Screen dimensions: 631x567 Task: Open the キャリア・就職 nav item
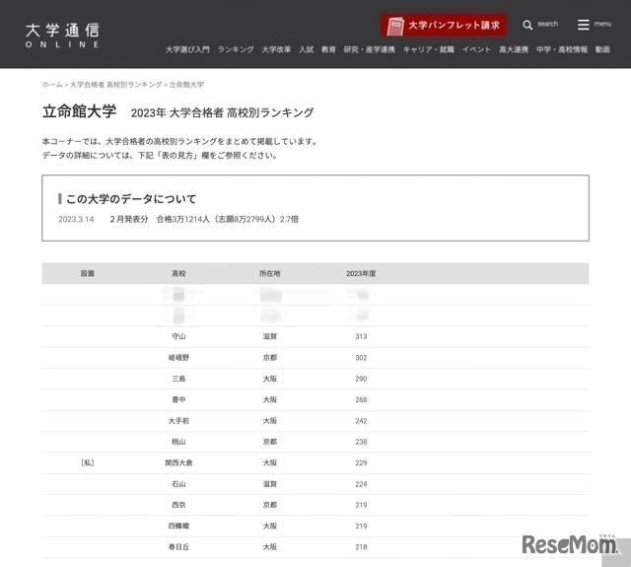click(x=429, y=49)
